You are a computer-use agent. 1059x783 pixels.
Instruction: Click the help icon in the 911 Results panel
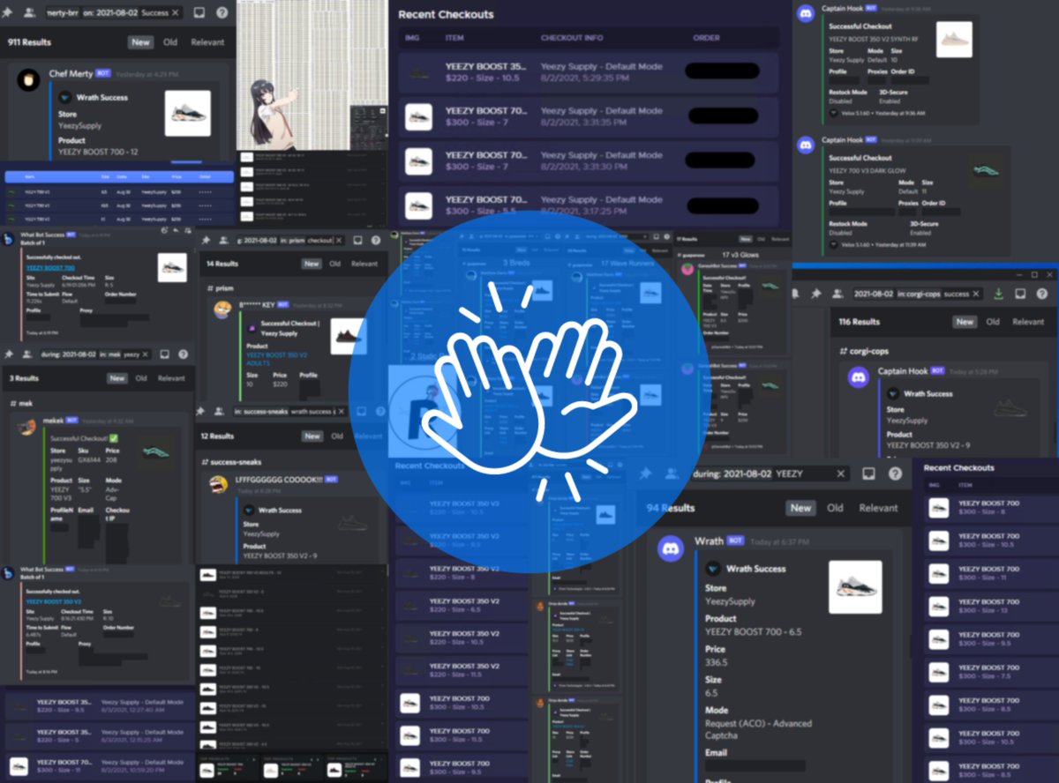point(222,13)
